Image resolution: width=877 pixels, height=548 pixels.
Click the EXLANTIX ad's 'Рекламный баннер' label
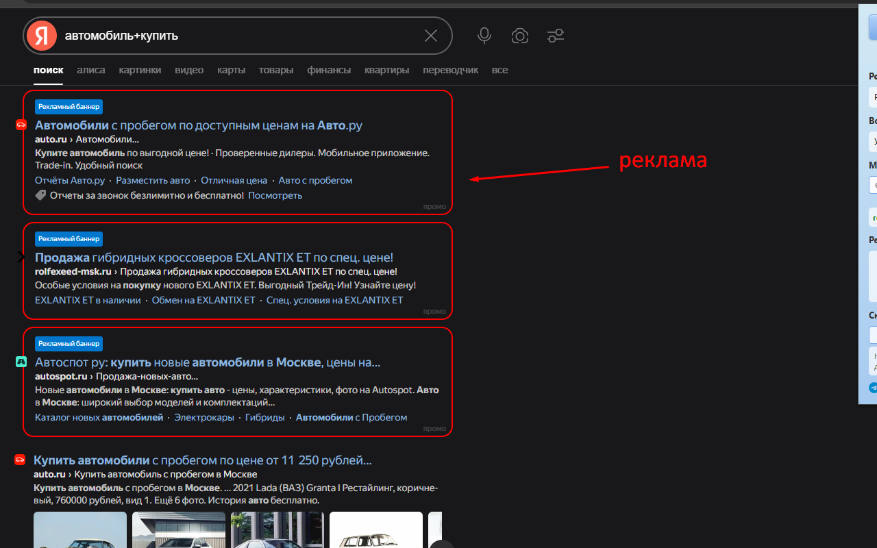pos(69,238)
